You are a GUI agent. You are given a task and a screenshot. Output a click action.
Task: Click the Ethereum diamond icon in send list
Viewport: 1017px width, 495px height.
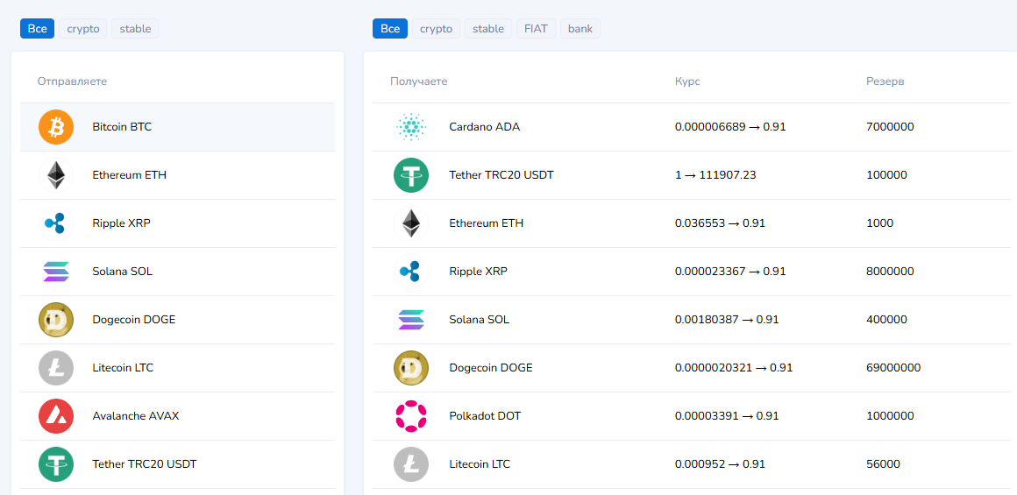56,175
